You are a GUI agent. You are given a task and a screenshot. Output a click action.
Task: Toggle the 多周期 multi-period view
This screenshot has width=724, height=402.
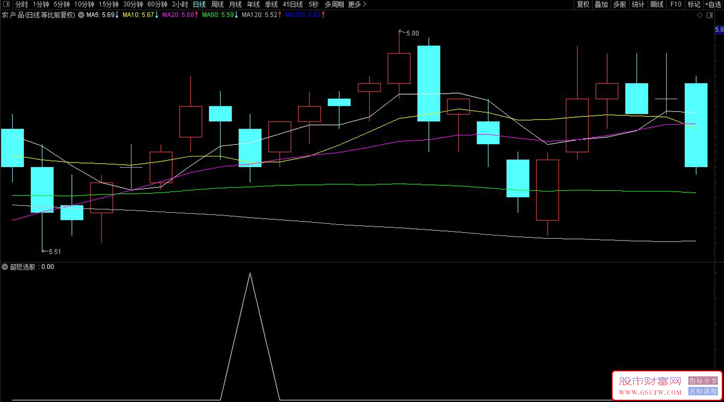click(334, 4)
